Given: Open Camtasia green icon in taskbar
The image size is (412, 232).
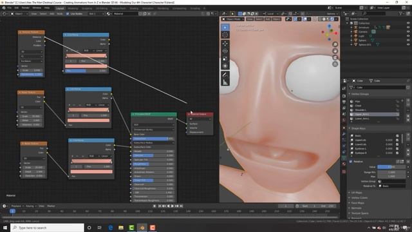Looking at the screenshot, I should click(131, 227).
